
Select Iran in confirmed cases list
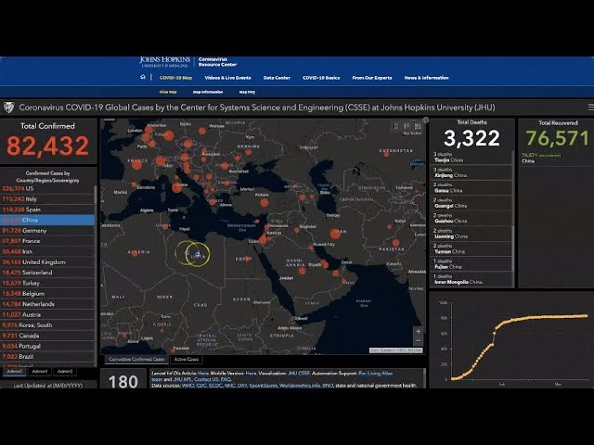point(47,251)
